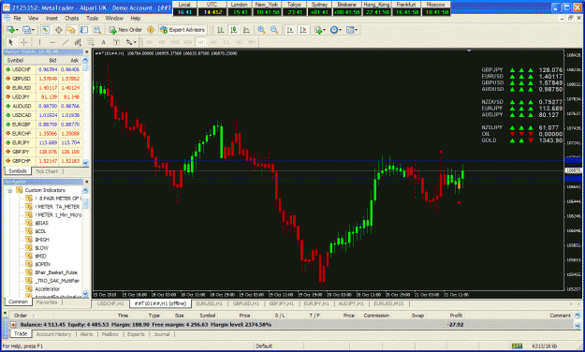585x352 pixels.
Task: Select the text drawing tool
Action: click(104, 42)
